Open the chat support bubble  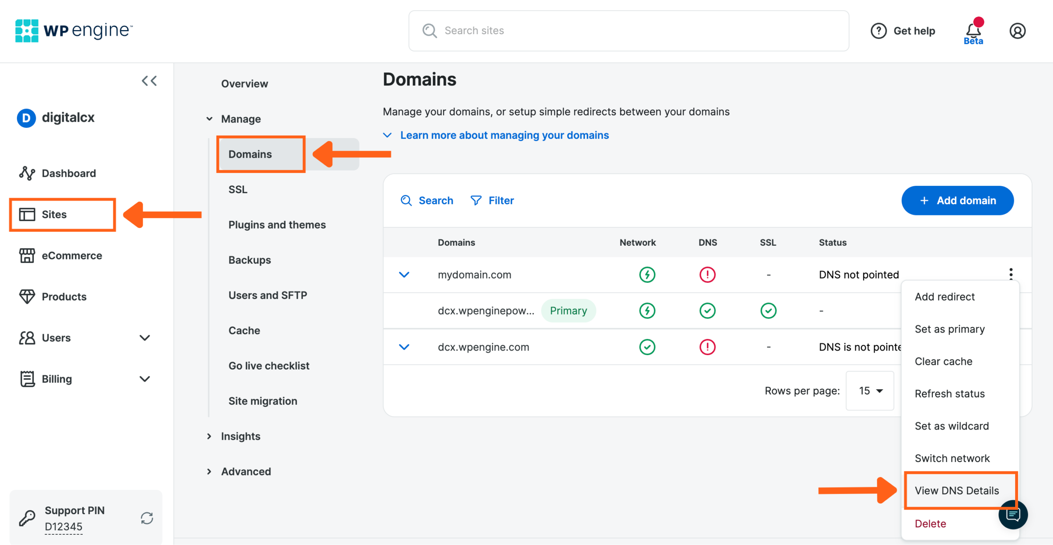(1013, 514)
